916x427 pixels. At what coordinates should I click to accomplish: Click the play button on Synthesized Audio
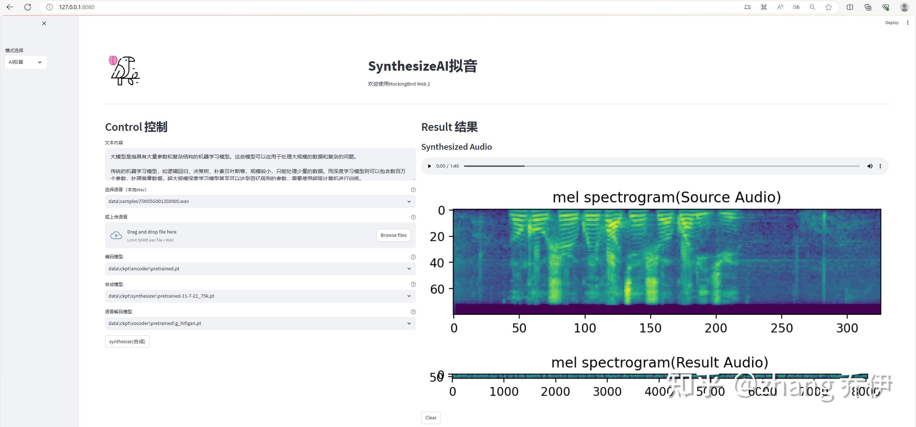click(429, 166)
